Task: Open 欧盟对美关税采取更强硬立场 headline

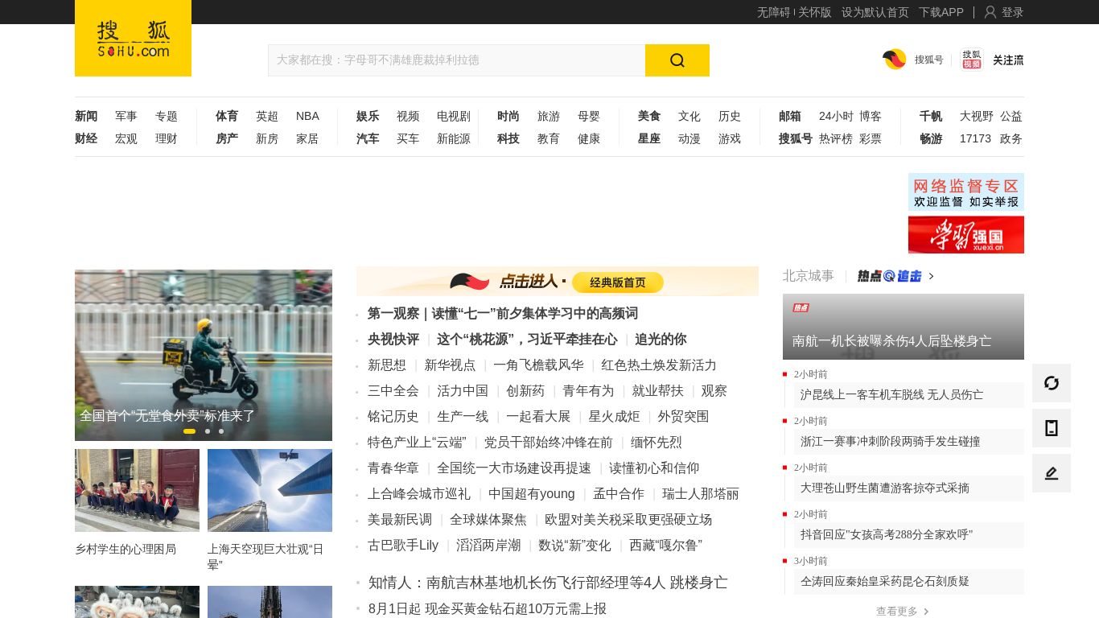Action: 628,519
